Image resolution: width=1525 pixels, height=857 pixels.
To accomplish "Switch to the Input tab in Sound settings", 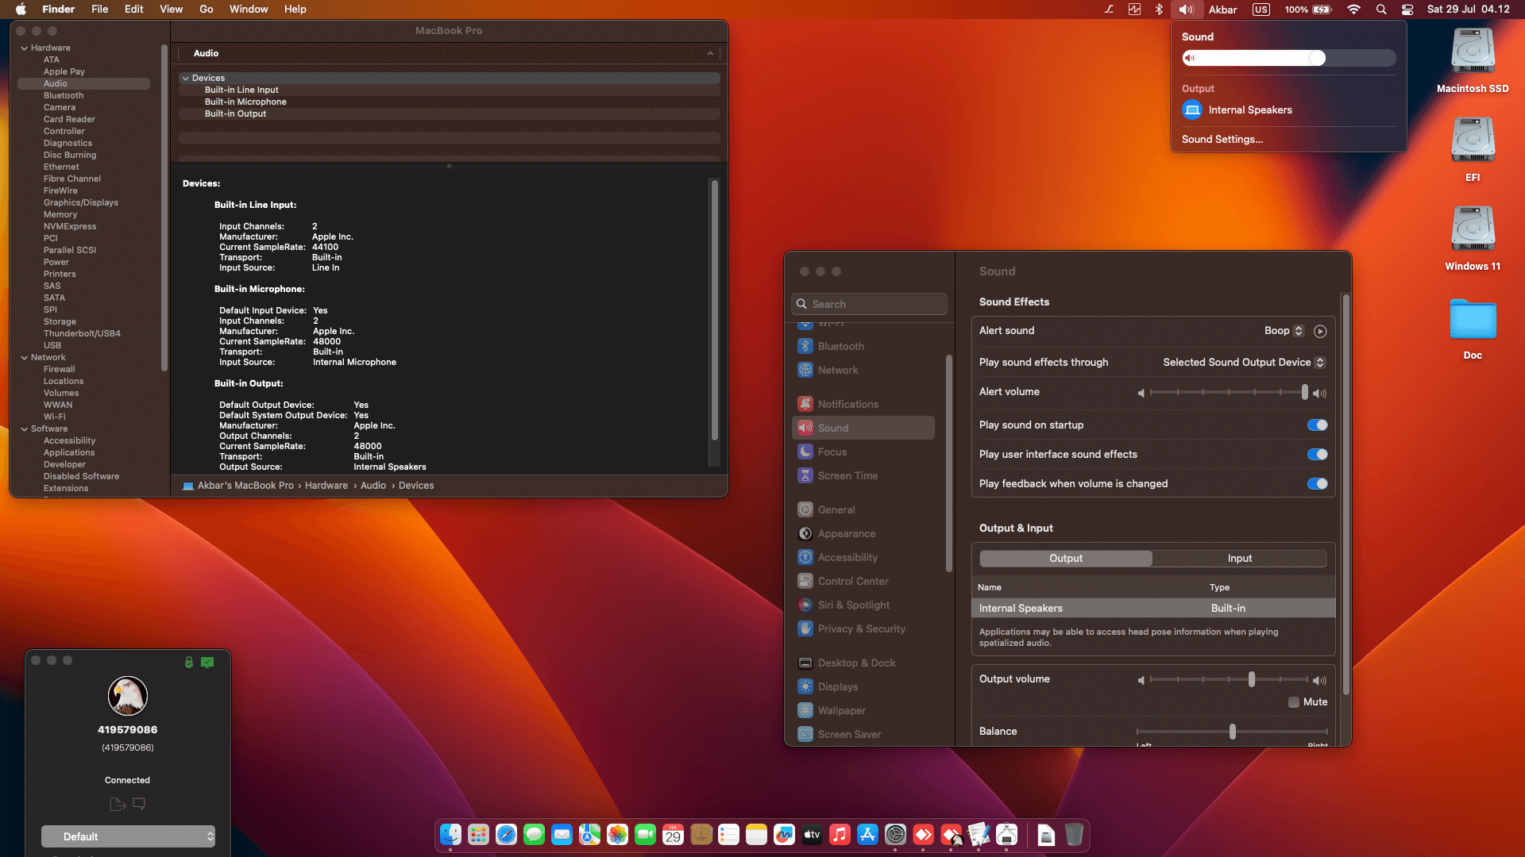I will (1239, 558).
